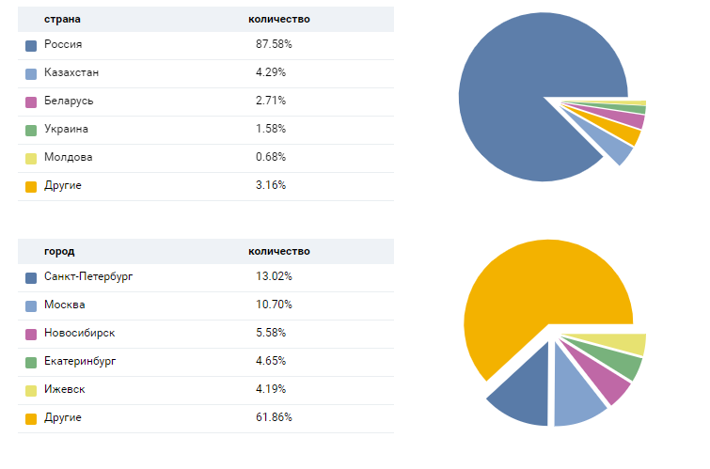The width and height of the screenshot is (710, 469).
Task: Click the 'город' column header
Action: pyautogui.click(x=59, y=251)
